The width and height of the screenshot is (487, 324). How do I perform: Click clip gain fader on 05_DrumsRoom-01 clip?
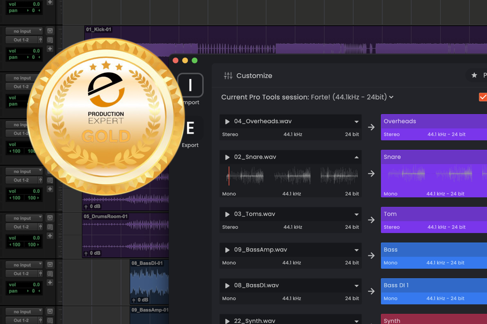tap(86, 253)
